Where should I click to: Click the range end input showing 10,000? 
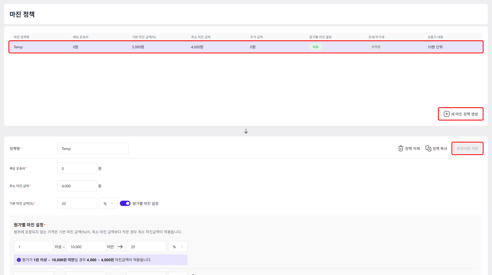[x=86, y=247]
